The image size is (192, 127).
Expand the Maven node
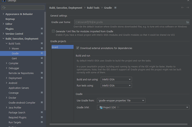coord(10,48)
